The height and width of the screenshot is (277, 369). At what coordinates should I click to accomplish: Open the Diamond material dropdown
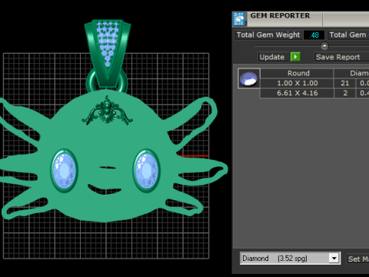click(334, 259)
